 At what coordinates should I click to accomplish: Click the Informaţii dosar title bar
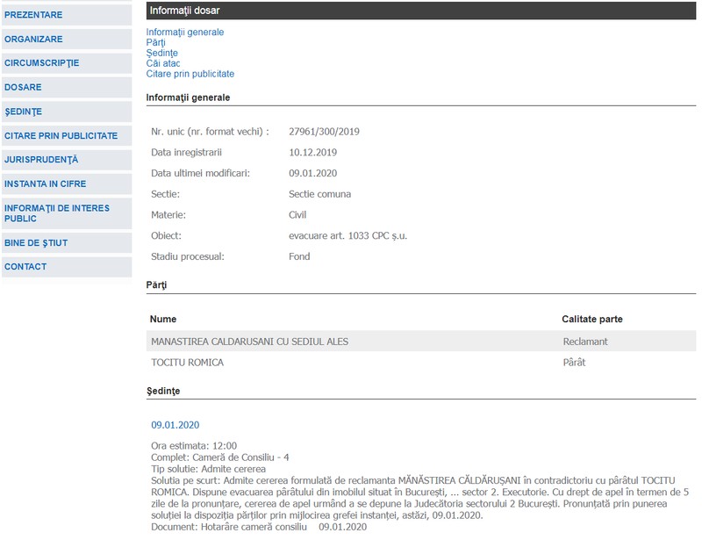[421, 11]
